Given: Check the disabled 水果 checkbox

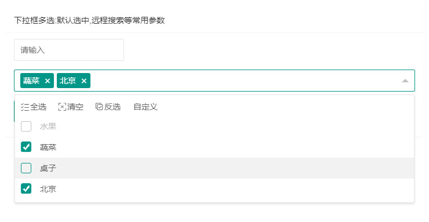Looking at the screenshot, I should [x=26, y=126].
